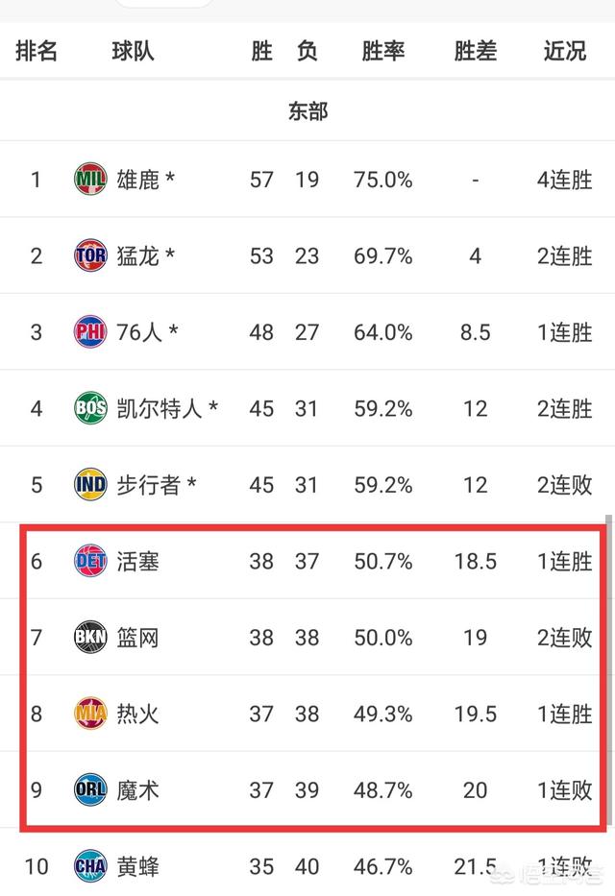This screenshot has width=615, height=896.
Task: Open the 凯尔特人 team name link
Action: (160, 408)
